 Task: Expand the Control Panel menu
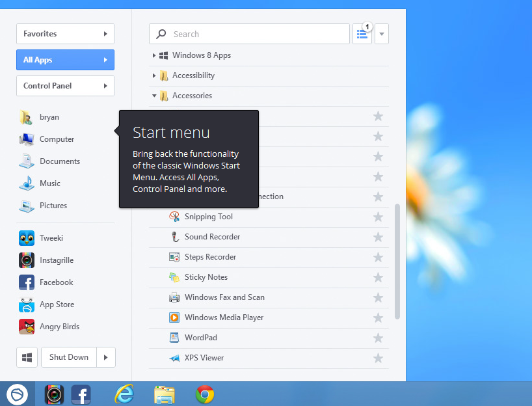[x=65, y=85]
